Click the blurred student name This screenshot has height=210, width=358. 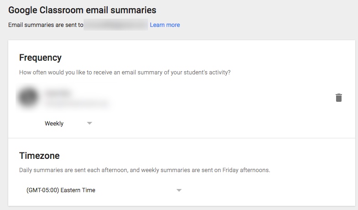[58, 93]
